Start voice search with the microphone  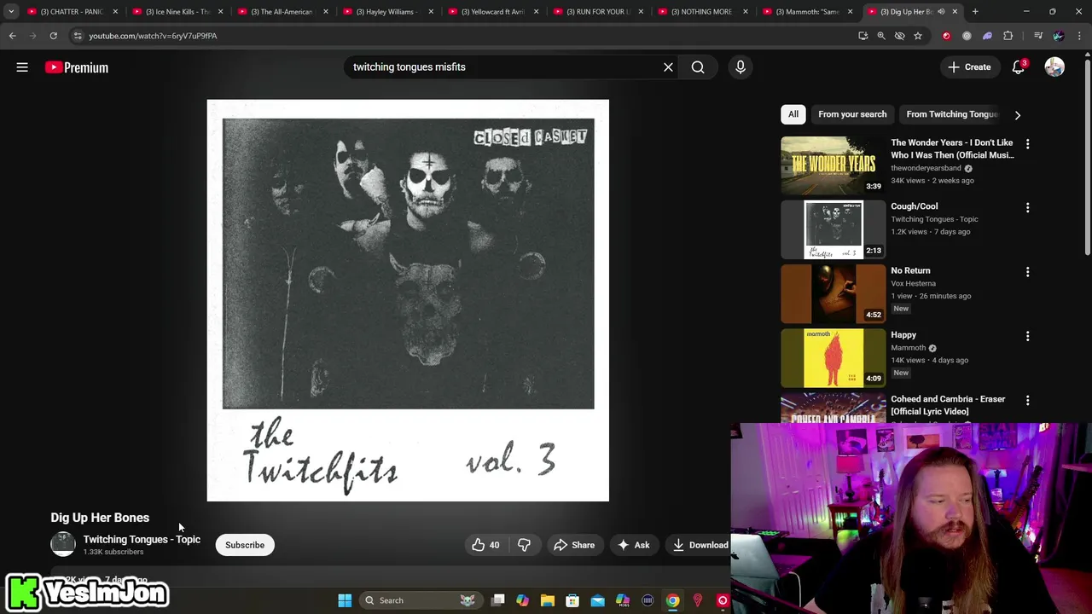[741, 67]
